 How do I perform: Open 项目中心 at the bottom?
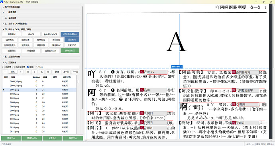(11, 138)
